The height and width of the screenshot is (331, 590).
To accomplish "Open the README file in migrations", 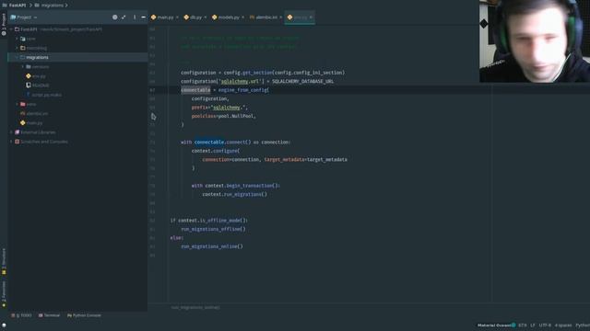I will coord(41,86).
